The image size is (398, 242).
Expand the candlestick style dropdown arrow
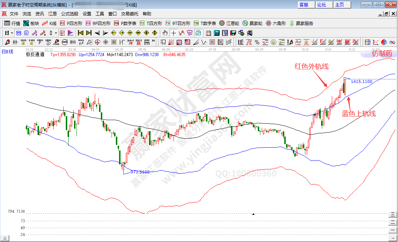point(56,33)
